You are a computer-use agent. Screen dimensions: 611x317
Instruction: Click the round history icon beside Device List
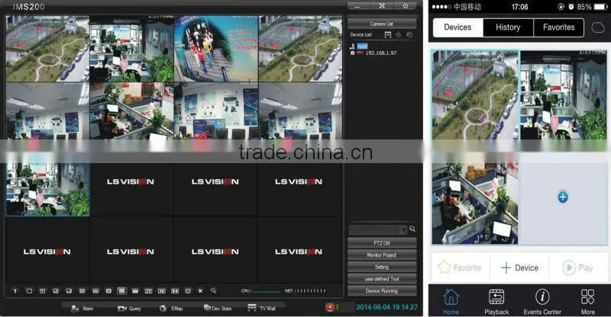coord(409,35)
